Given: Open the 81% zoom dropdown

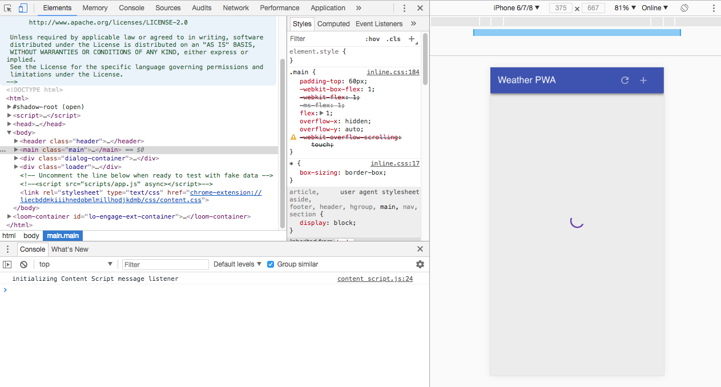Looking at the screenshot, I should click(x=626, y=8).
